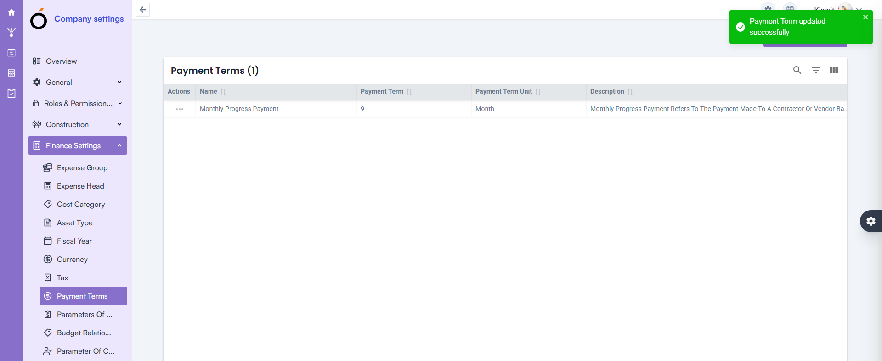Viewport: 882px width, 361px height.
Task: Collapse the Finance Settings section chevron
Action: pyautogui.click(x=119, y=145)
